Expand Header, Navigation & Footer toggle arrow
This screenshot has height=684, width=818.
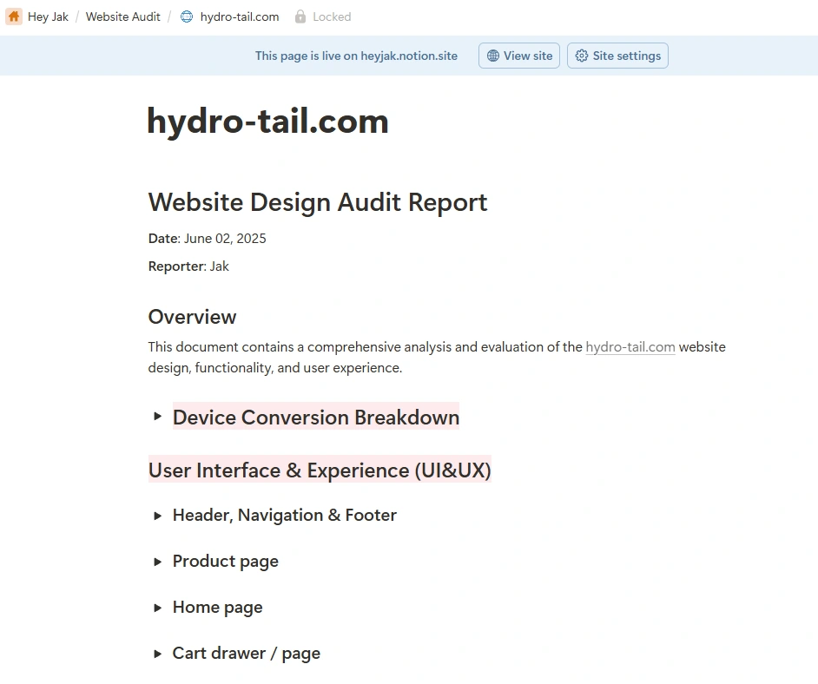[157, 516]
